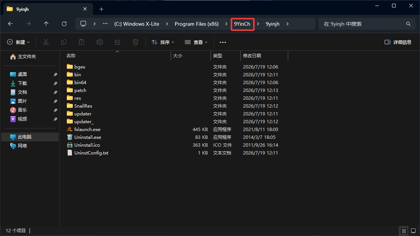
Task: Navigate to Program Files (x86) breadcrumb
Action: pyautogui.click(x=197, y=24)
